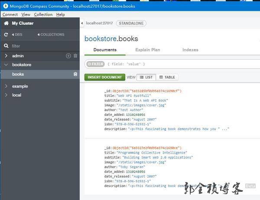
Task: Click first document's ObjectId value
Action: pyautogui.click(x=147, y=91)
